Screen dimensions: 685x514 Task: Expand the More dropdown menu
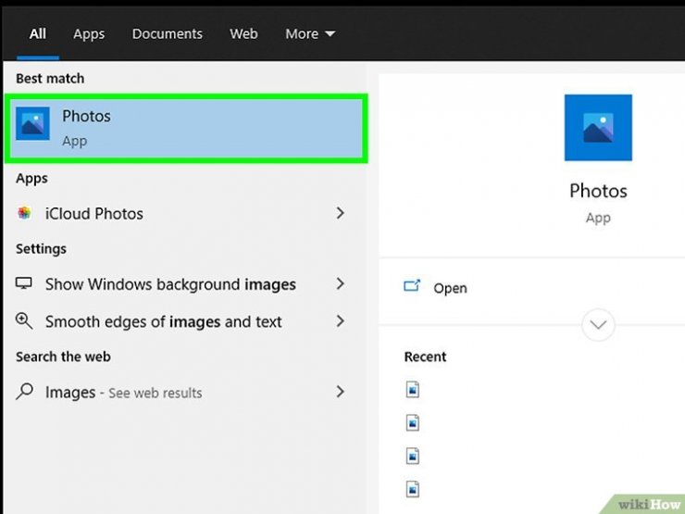(x=310, y=33)
